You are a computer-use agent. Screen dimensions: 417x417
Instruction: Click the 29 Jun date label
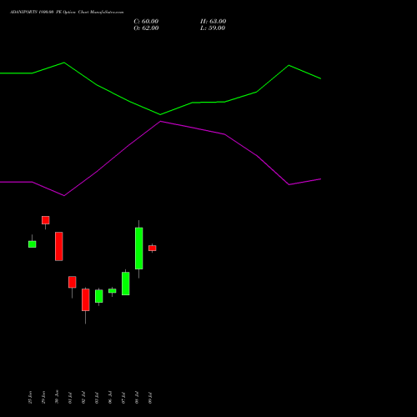pyautogui.click(x=43, y=398)
